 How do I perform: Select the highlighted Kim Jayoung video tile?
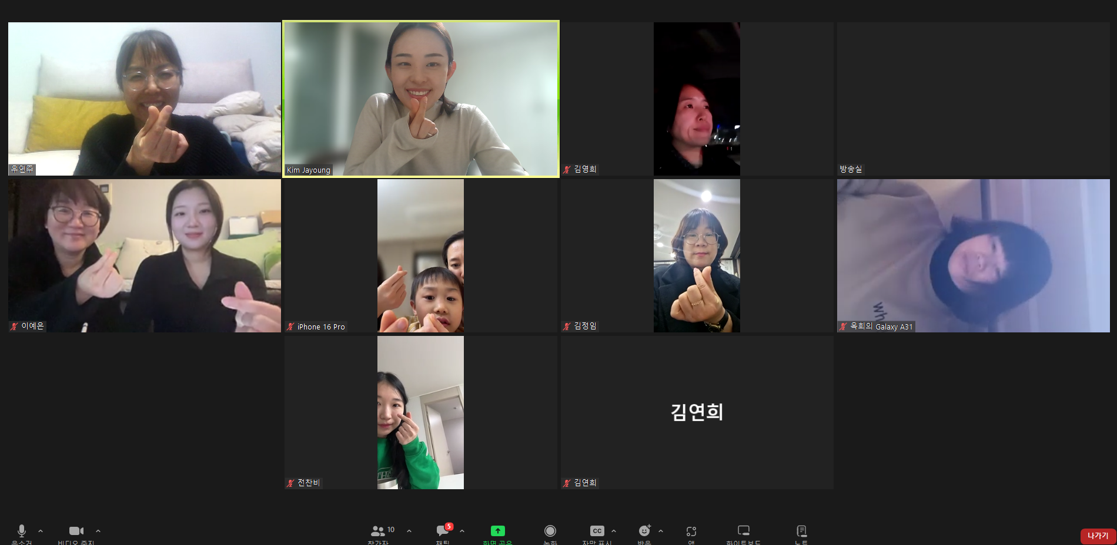[x=421, y=99]
